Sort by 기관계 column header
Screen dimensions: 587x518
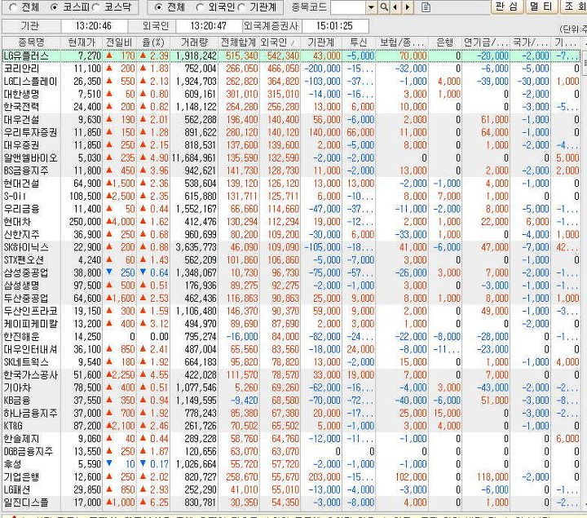click(x=321, y=42)
